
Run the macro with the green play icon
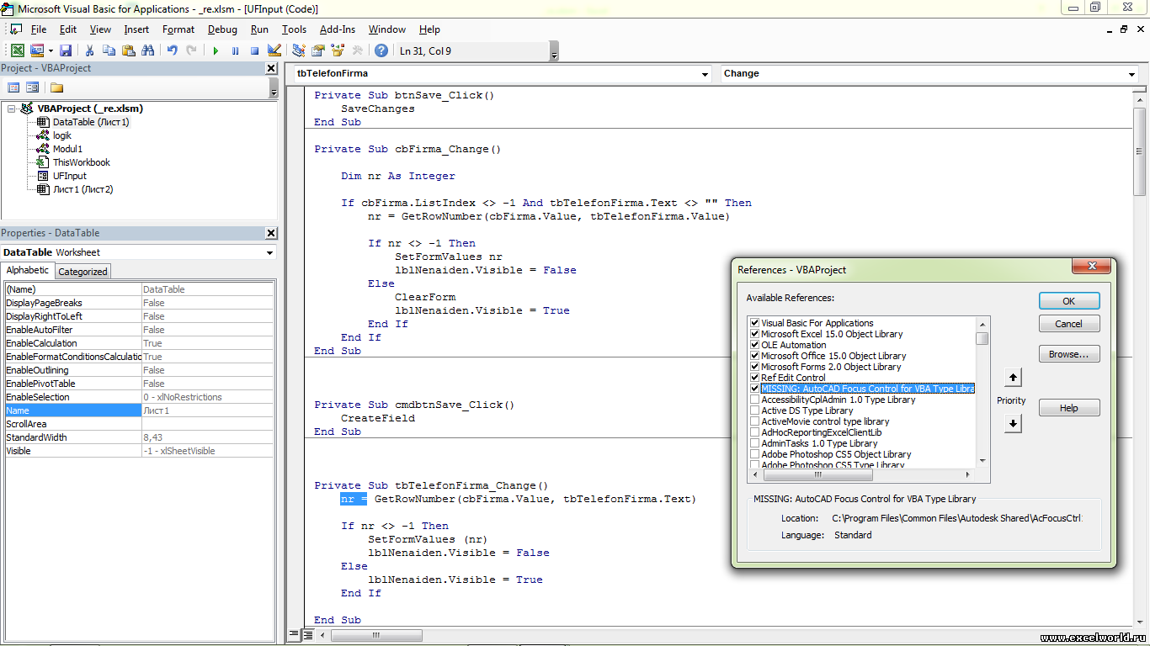(x=216, y=50)
